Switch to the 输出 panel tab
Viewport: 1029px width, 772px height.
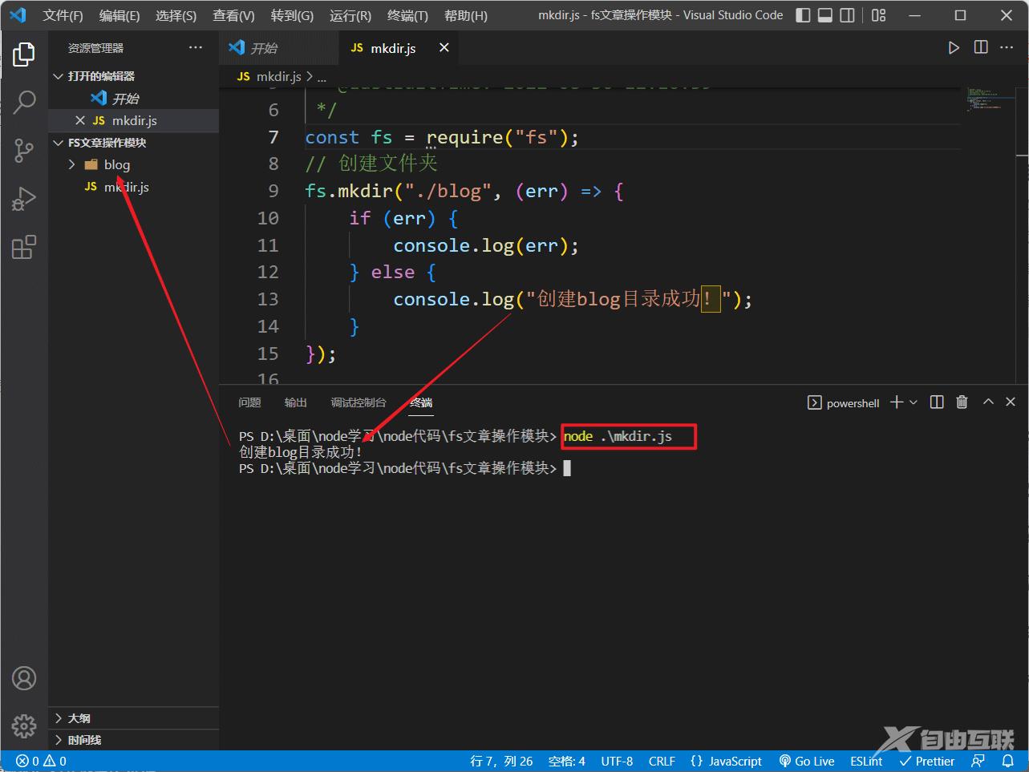pos(296,402)
